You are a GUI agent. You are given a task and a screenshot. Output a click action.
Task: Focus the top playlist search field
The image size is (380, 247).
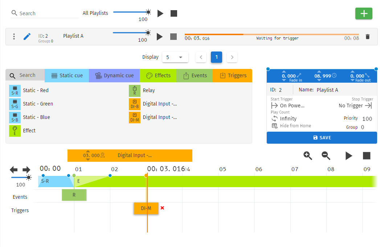tap(45, 13)
